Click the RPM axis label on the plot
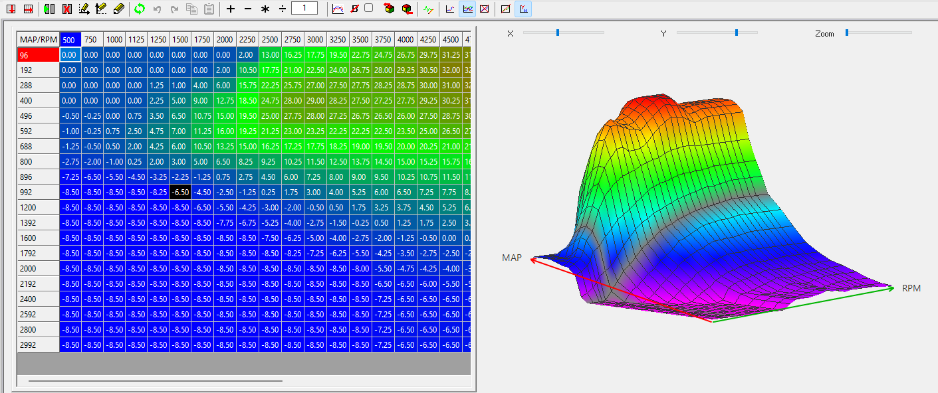 tap(911, 288)
